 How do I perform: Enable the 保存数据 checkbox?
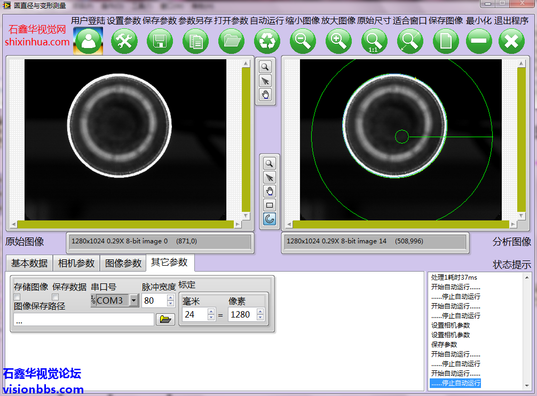pyautogui.click(x=56, y=297)
